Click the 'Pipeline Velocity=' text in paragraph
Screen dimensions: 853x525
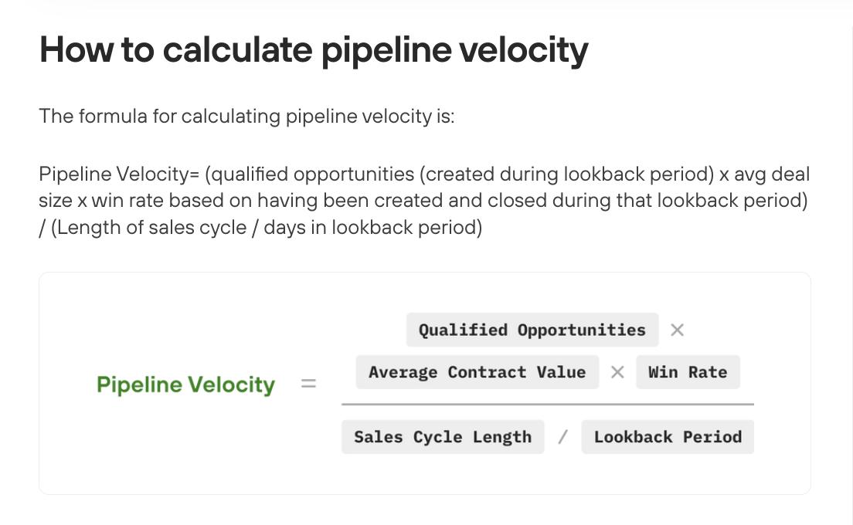[119, 174]
